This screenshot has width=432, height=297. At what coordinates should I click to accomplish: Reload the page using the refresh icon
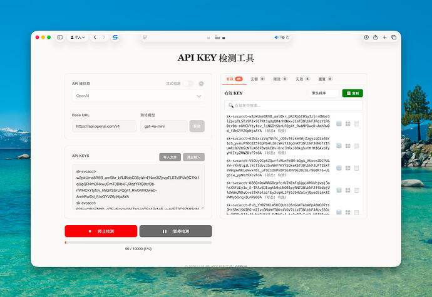(287, 38)
